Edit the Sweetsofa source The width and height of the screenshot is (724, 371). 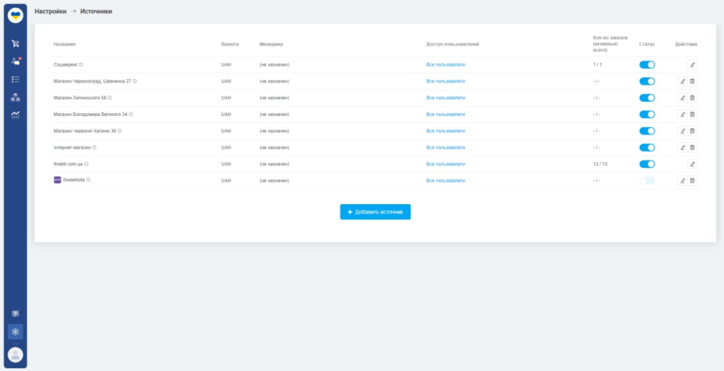point(682,180)
